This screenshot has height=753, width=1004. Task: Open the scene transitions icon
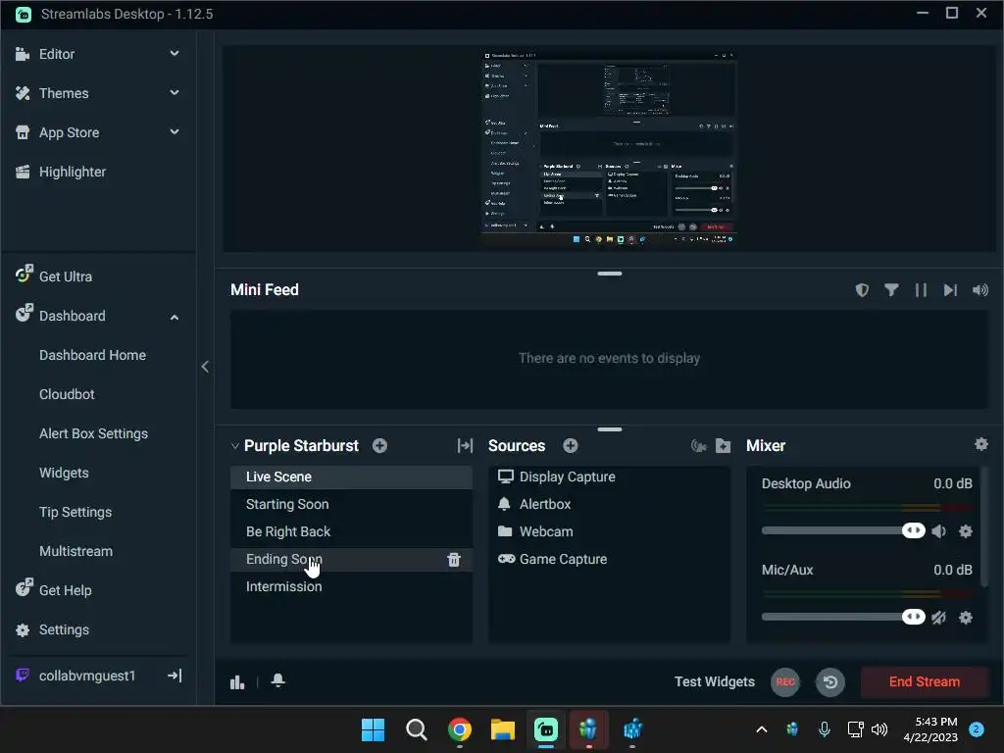click(465, 446)
